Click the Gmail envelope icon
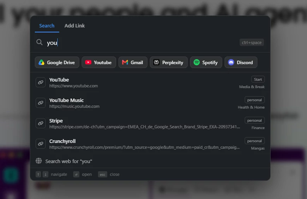 [125, 62]
